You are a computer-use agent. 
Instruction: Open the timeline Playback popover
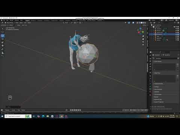7,110
